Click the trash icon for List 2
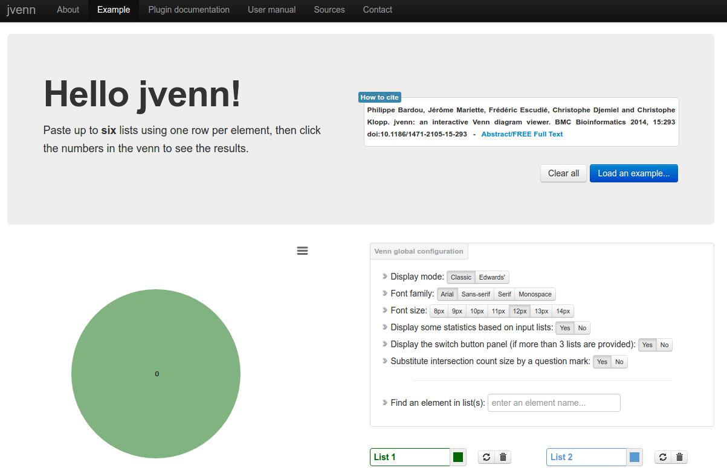This screenshot has height=468, width=727. 680,457
